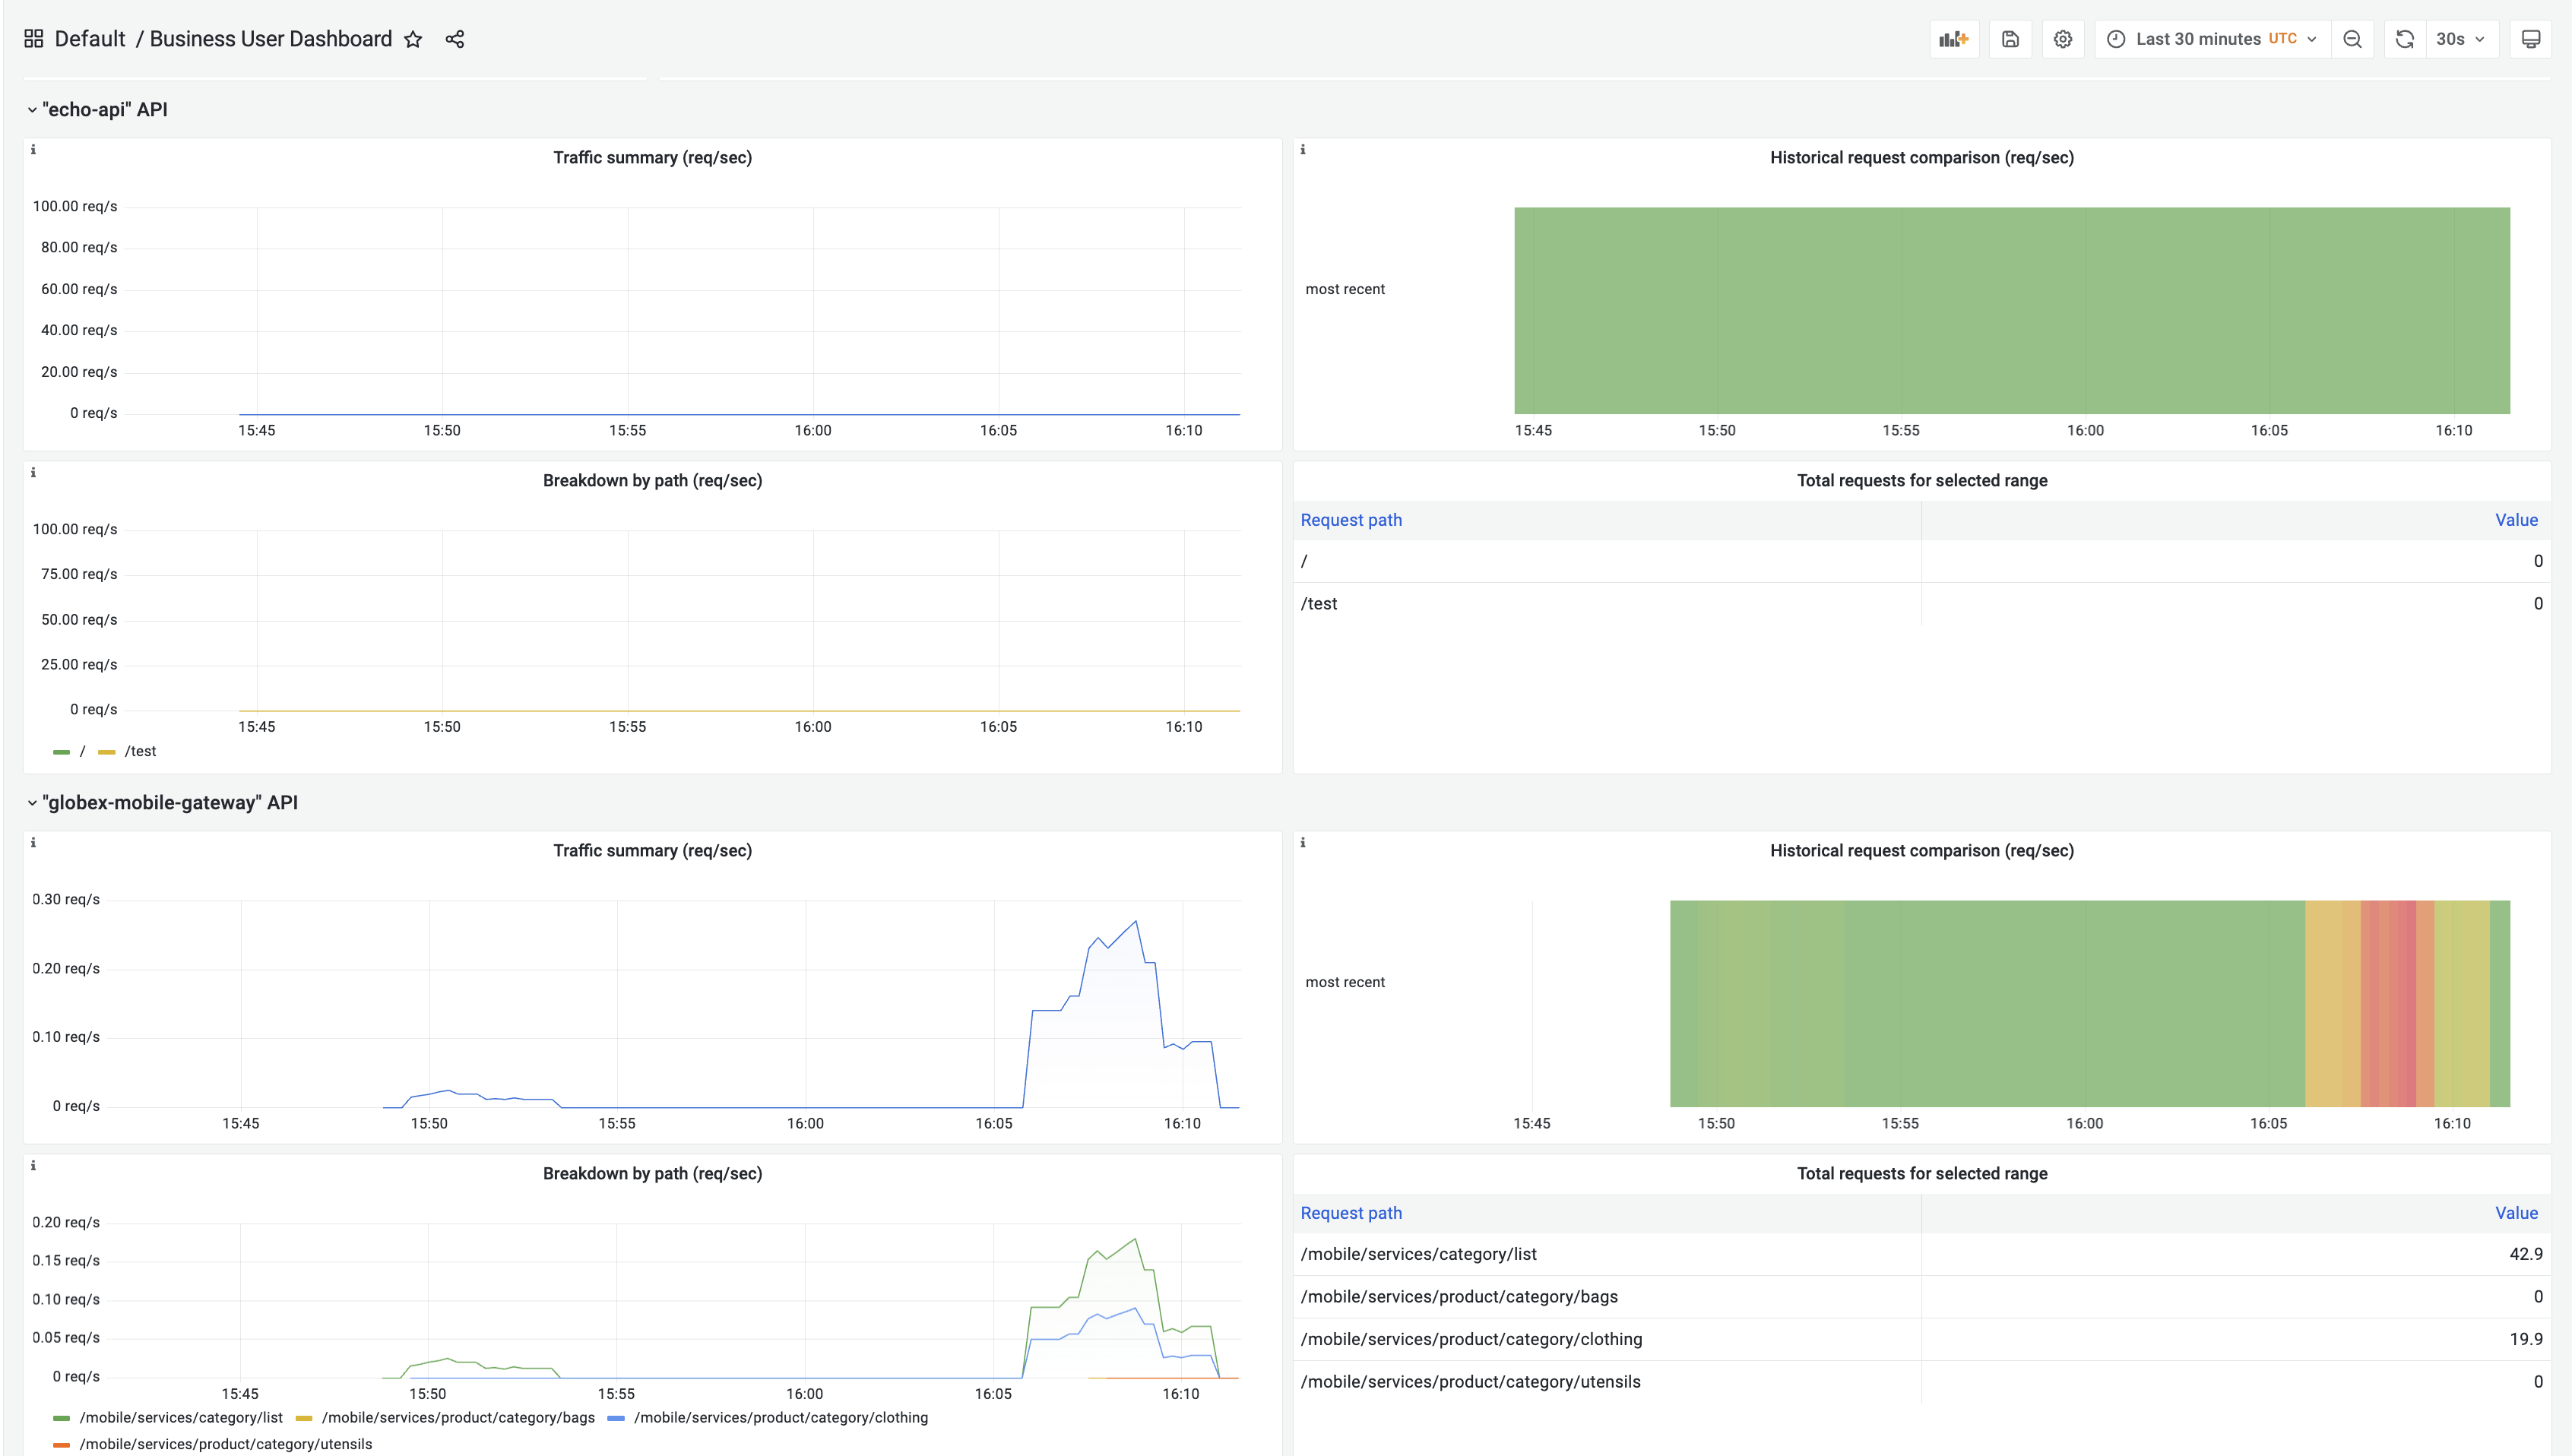
Task: Show info for echo-api Traffic summary panel
Action: (33, 150)
